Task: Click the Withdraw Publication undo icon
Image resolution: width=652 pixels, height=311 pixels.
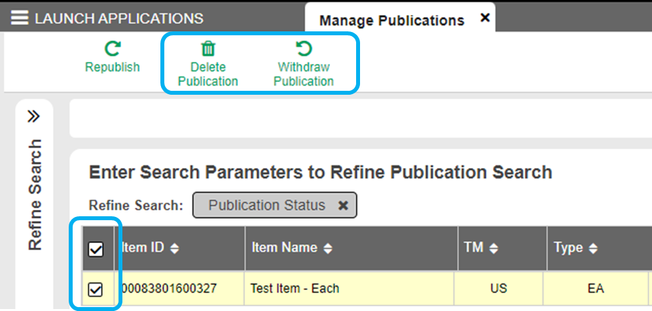Action: [304, 48]
